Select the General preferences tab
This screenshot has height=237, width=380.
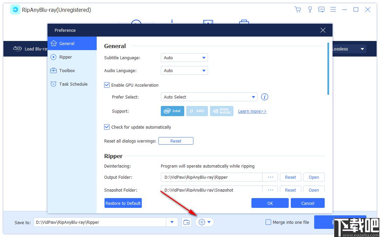point(72,44)
